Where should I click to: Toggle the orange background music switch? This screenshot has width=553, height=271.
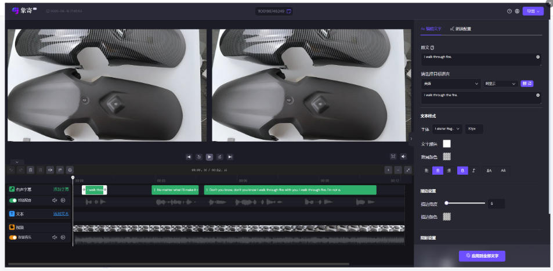13,237
